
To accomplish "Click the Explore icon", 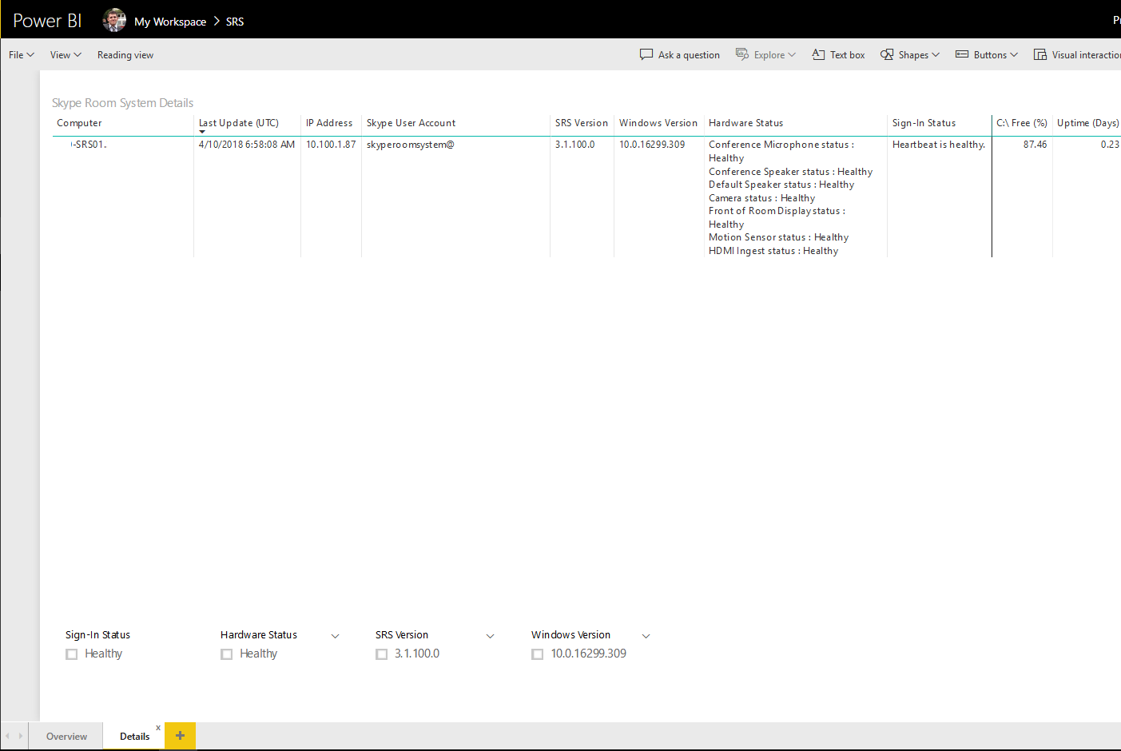I will 742,54.
